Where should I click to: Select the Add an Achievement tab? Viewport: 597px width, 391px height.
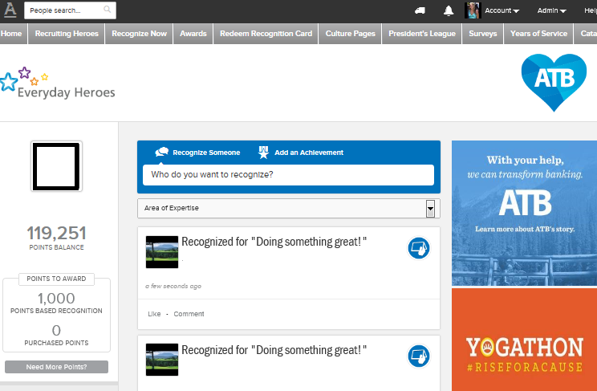click(301, 153)
